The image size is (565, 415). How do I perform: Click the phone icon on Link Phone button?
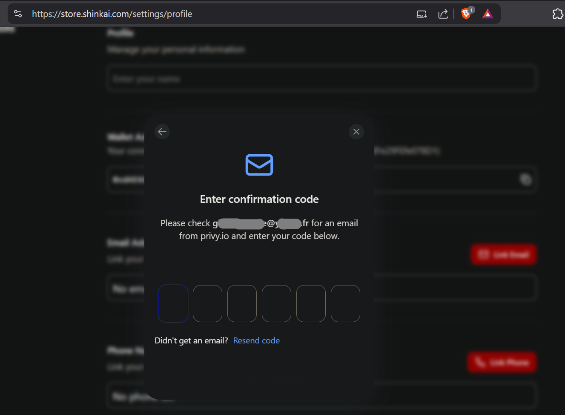(480, 362)
